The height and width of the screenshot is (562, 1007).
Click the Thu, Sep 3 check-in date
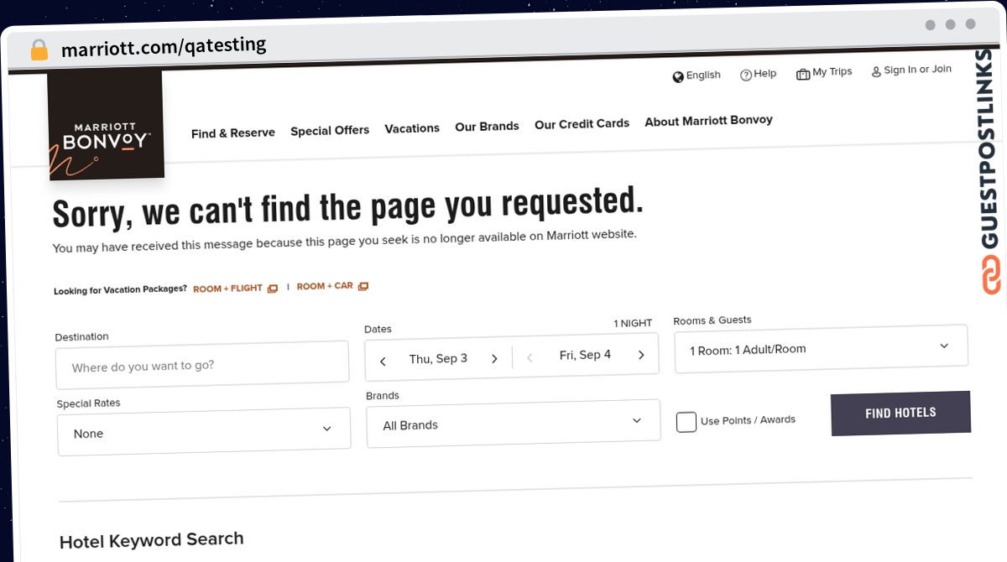tap(438, 359)
